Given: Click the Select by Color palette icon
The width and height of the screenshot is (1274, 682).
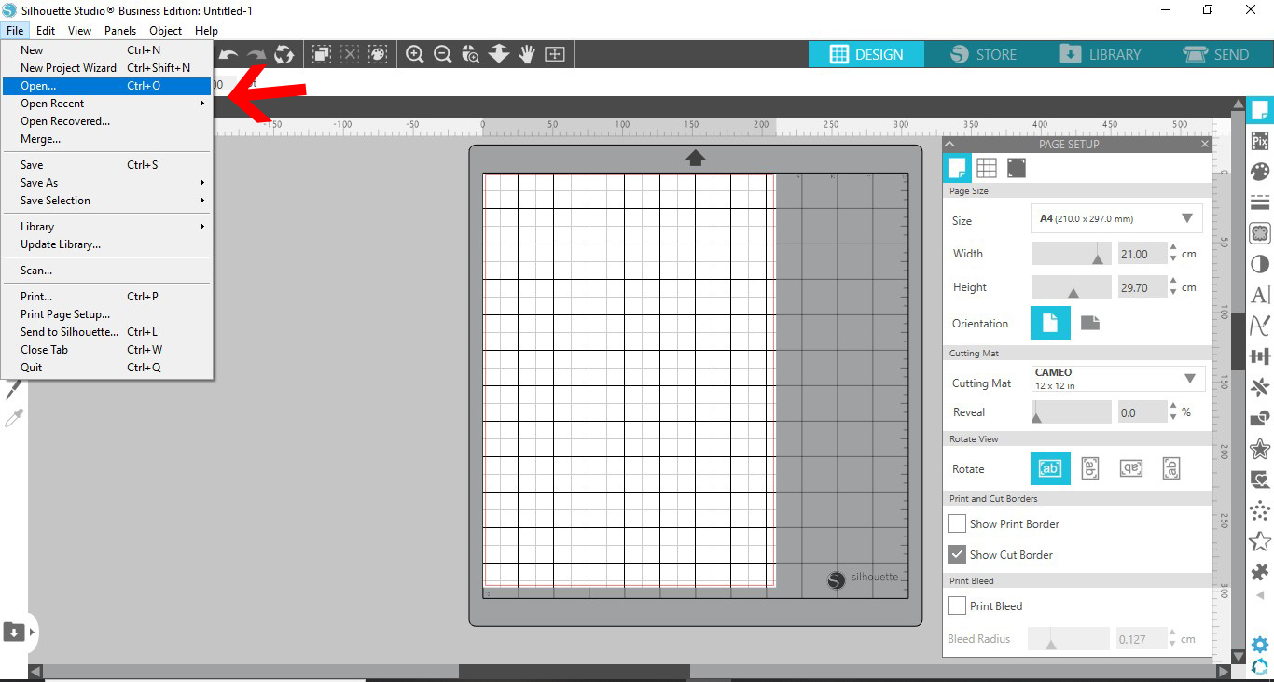Looking at the screenshot, I should click(378, 54).
